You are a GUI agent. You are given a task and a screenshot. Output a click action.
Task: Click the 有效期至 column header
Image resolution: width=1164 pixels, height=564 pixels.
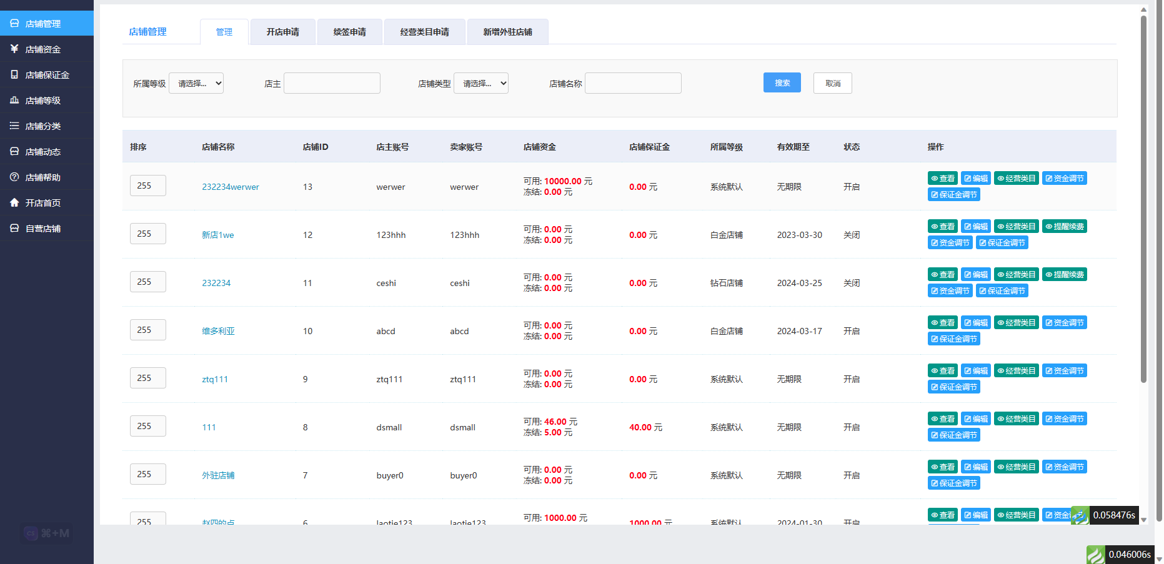(x=793, y=147)
